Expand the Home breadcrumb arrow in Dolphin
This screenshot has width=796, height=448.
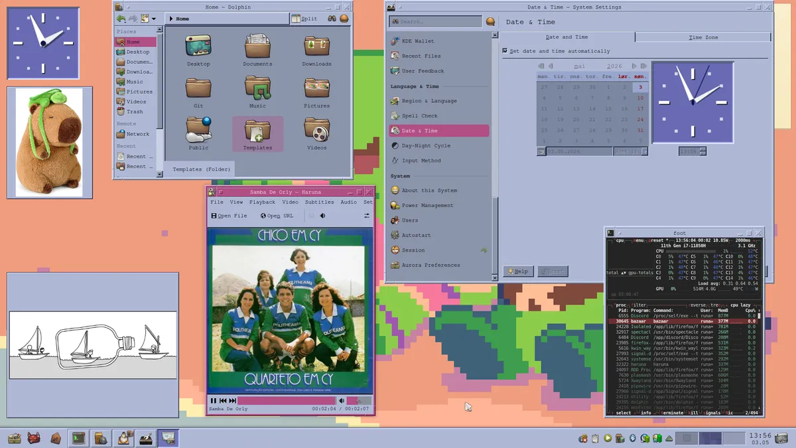click(170, 19)
